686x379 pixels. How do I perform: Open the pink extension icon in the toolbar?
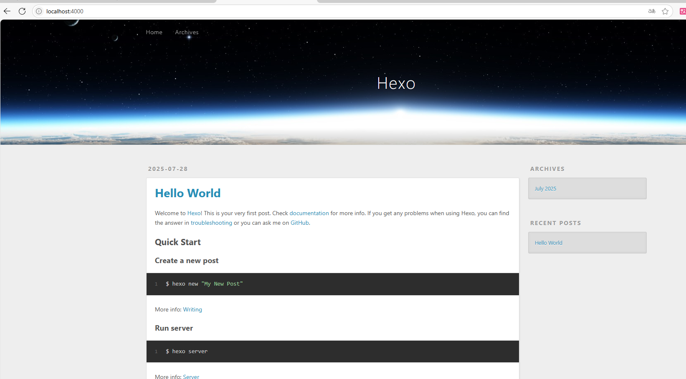pos(683,11)
